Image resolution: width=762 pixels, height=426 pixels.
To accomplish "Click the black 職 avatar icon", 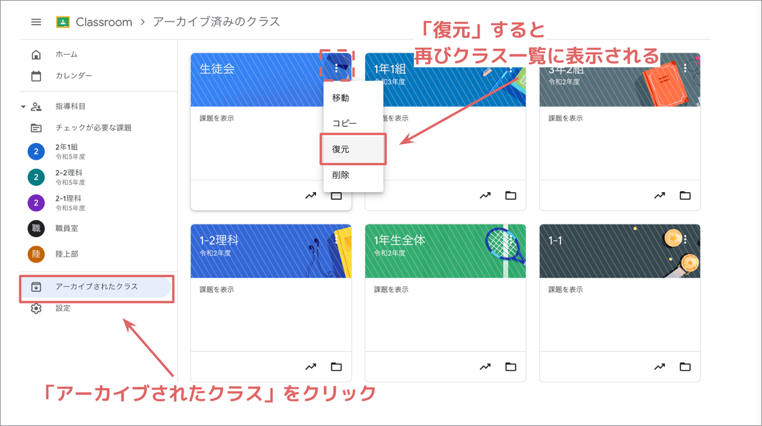I will [x=36, y=229].
